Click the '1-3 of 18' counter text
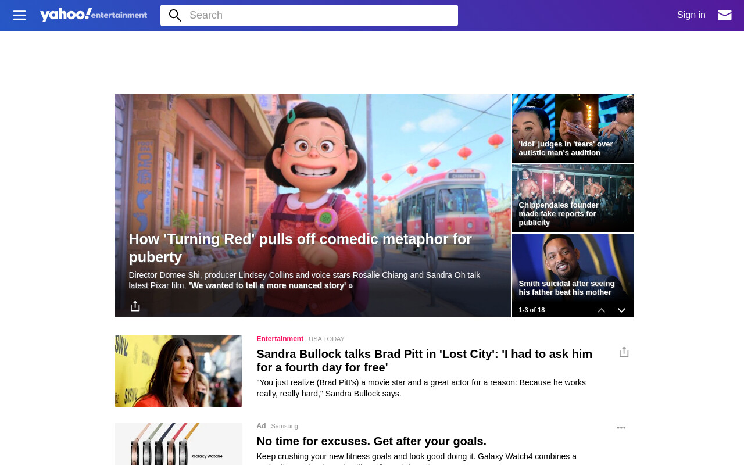Image resolution: width=744 pixels, height=465 pixels. pyautogui.click(x=532, y=310)
